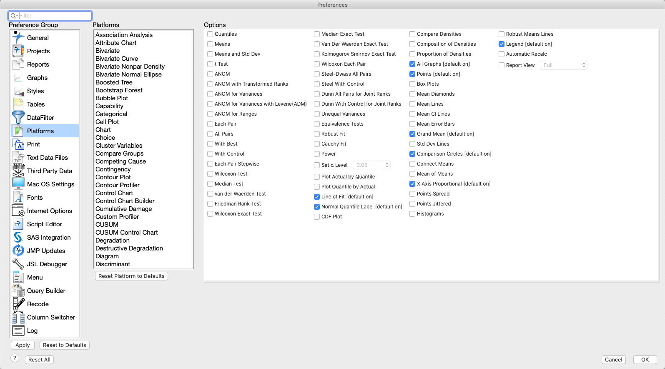Click the SAS Integration icon
This screenshot has width=665, height=369.
point(18,237)
